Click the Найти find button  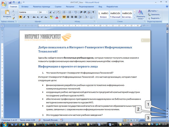click(x=153, y=11)
